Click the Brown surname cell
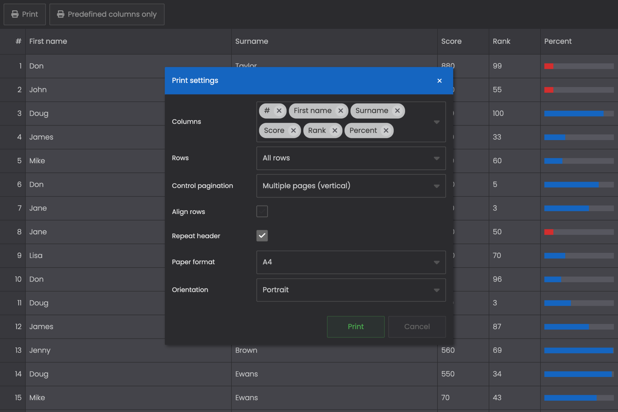This screenshot has width=618, height=412. pyautogui.click(x=334, y=350)
